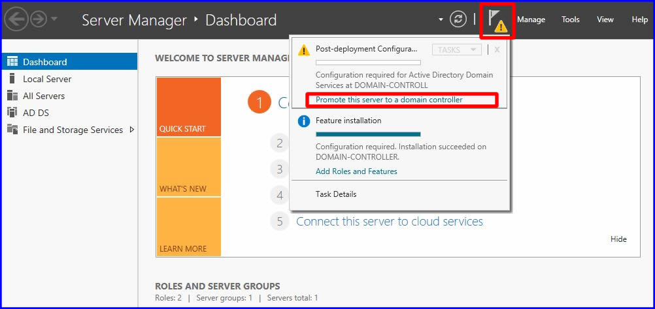This screenshot has width=655, height=309.
Task: Click the refresh dashboard icon
Action: (x=458, y=20)
